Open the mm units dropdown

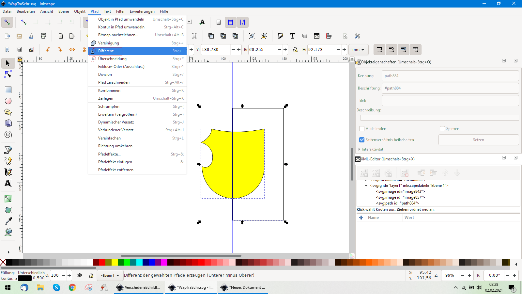pos(358,50)
